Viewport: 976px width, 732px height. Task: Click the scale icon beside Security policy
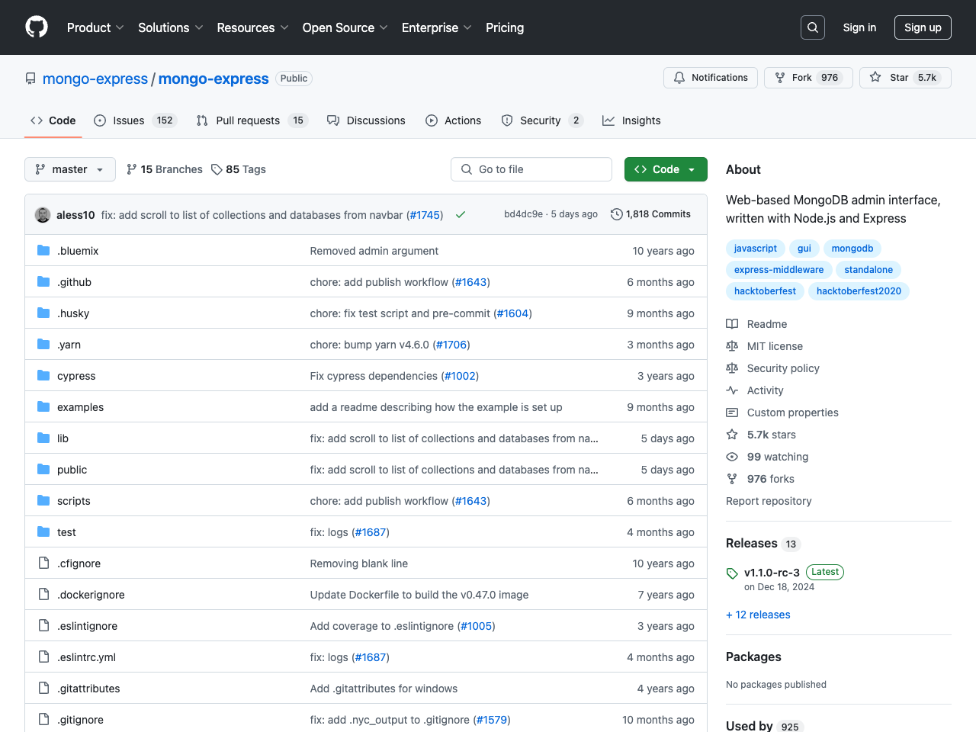[x=732, y=368]
